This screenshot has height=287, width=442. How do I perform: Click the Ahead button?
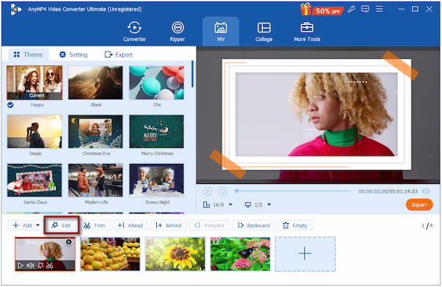[130, 225]
